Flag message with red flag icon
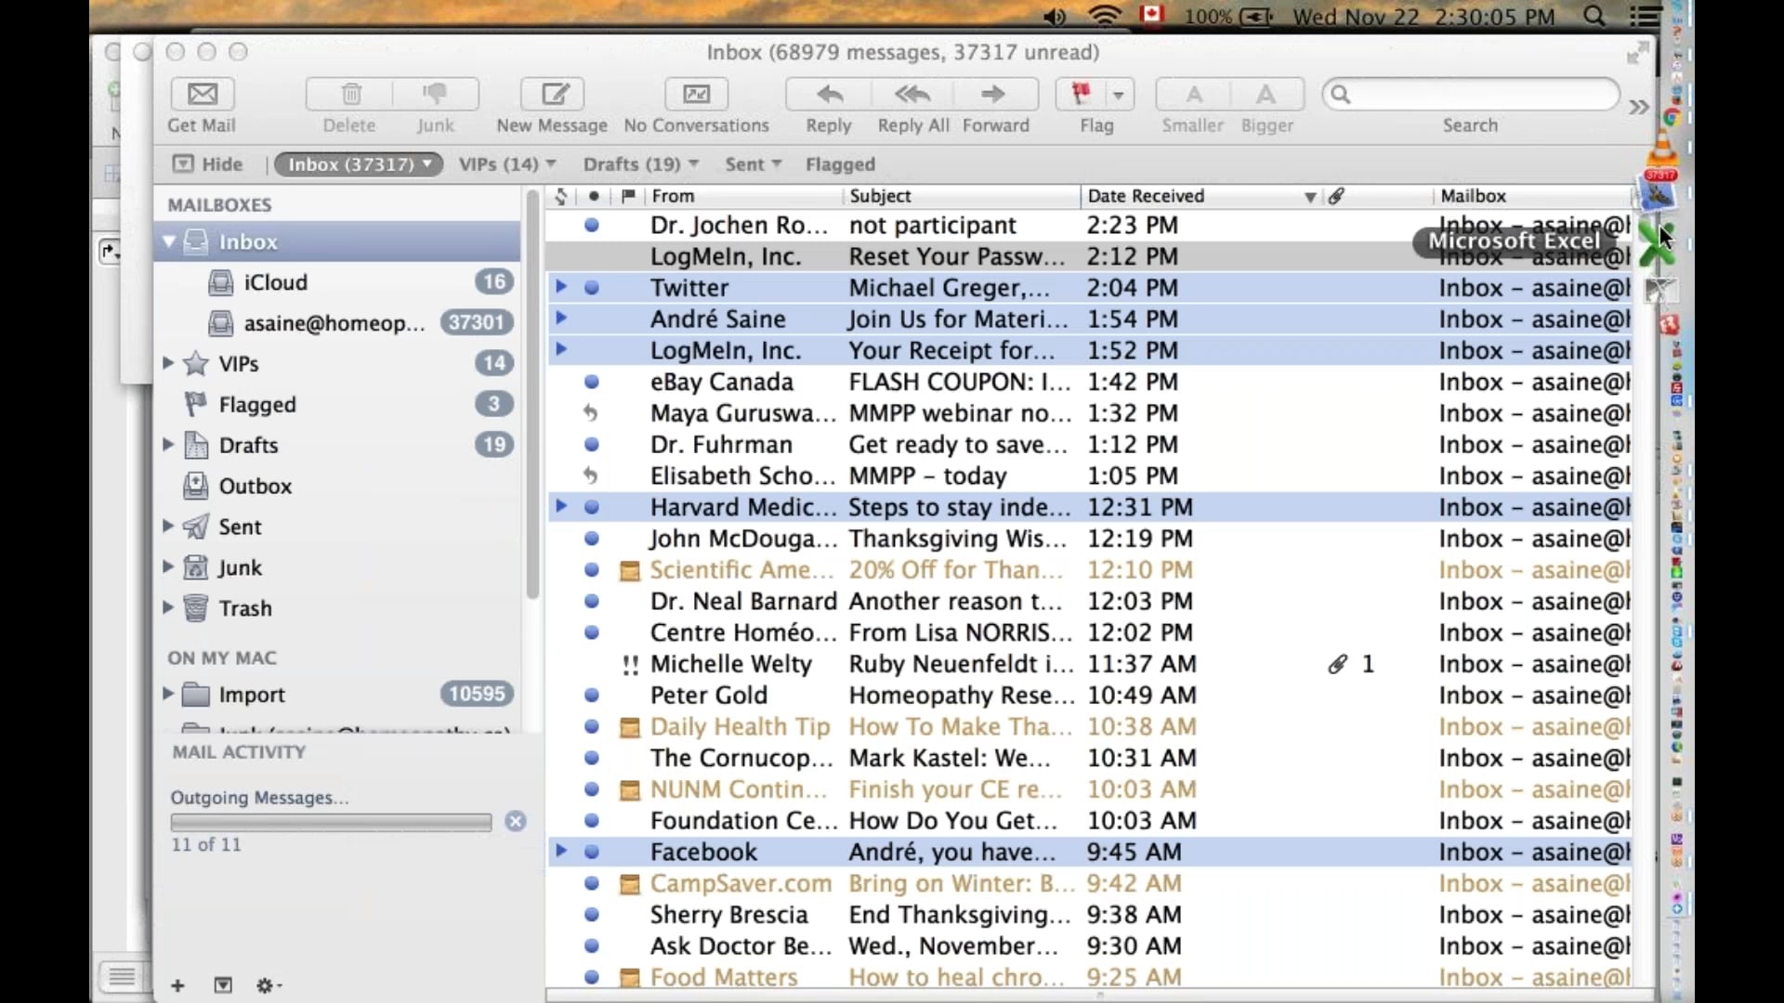 coord(1081,94)
